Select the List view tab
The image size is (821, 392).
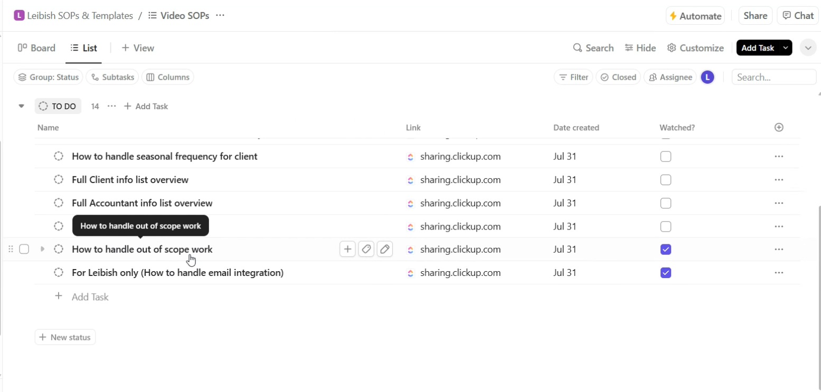(84, 48)
